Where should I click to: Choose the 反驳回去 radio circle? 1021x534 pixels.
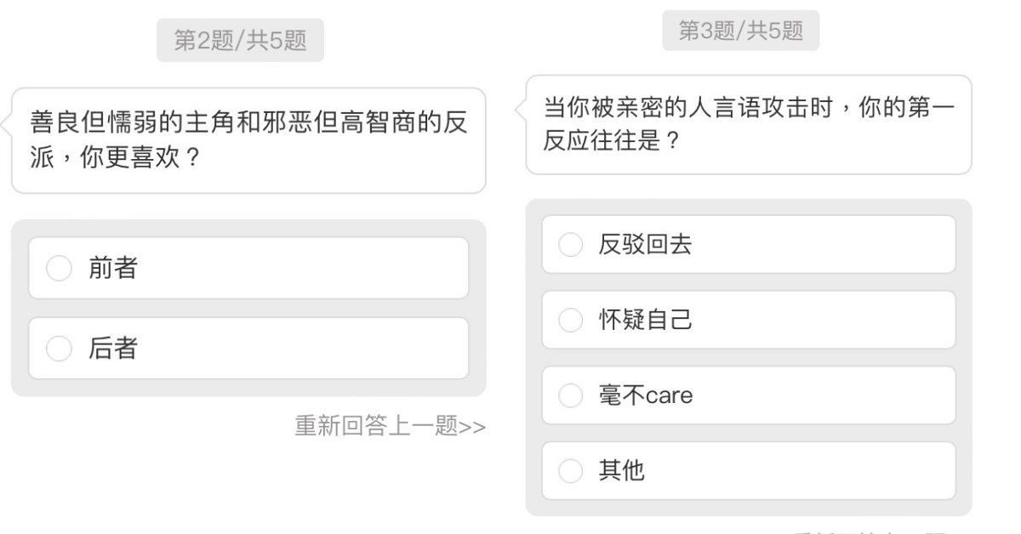pyautogui.click(x=569, y=245)
